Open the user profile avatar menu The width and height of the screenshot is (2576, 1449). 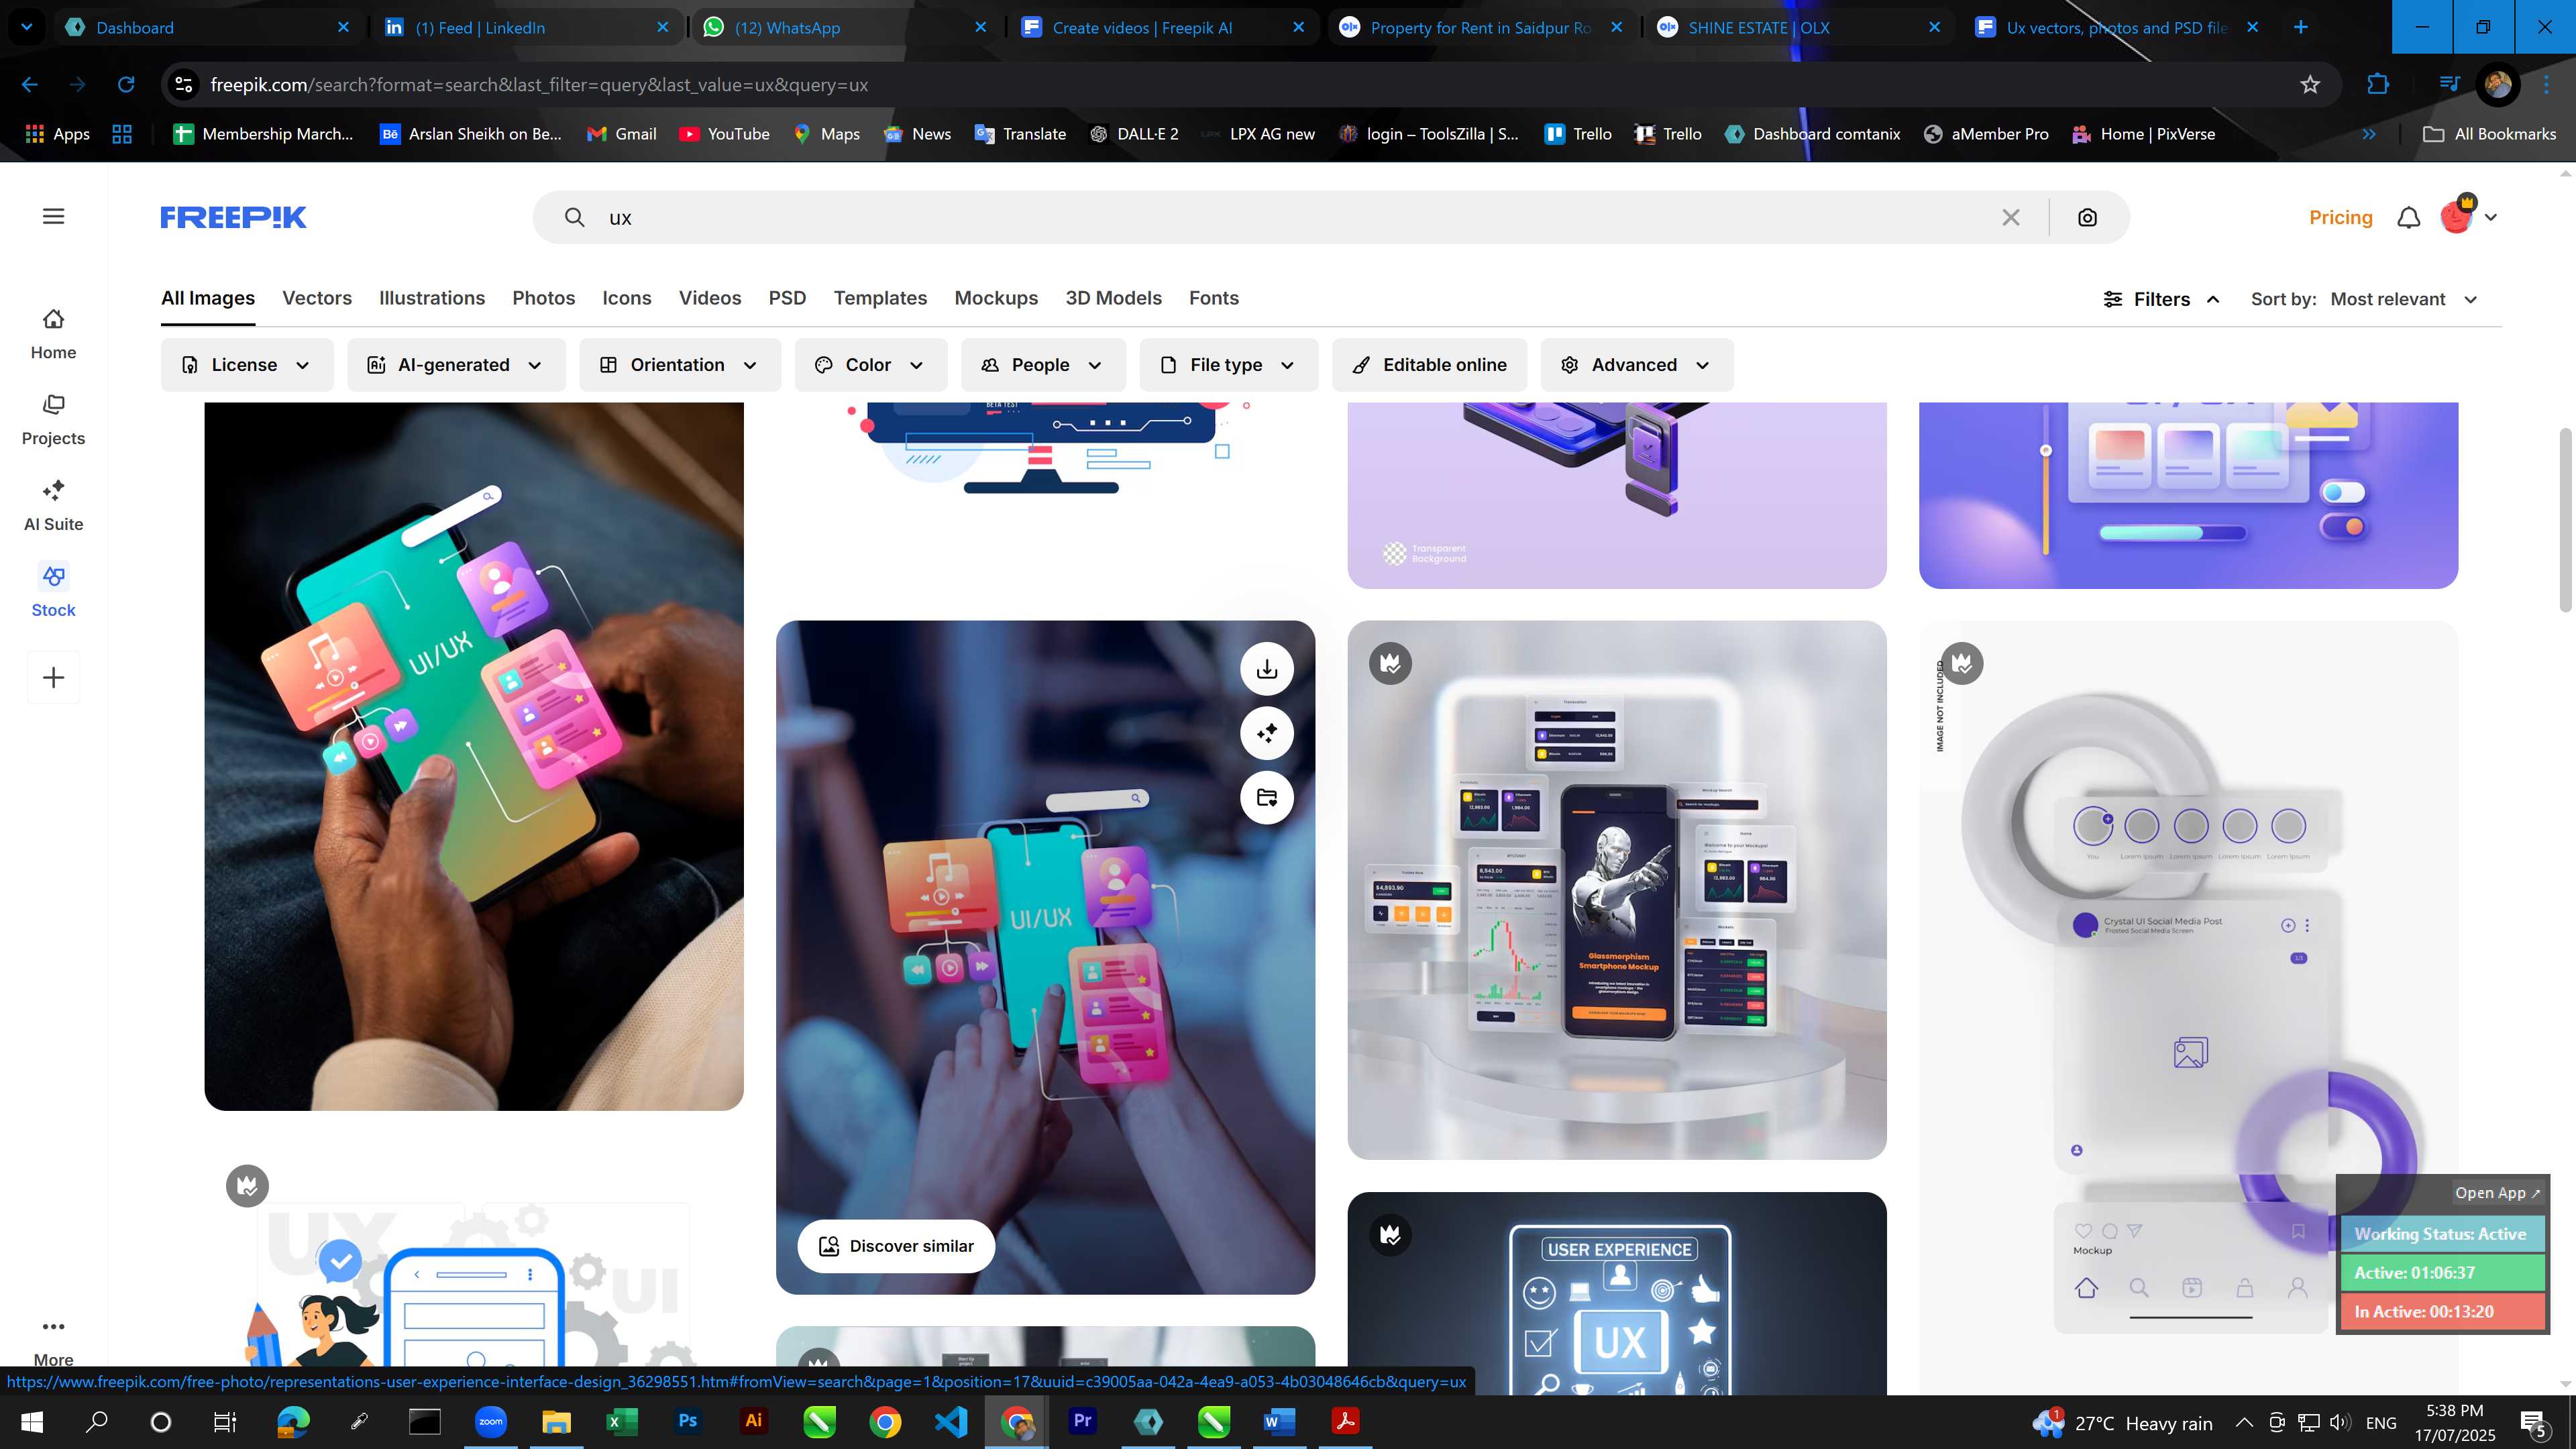tap(2467, 216)
